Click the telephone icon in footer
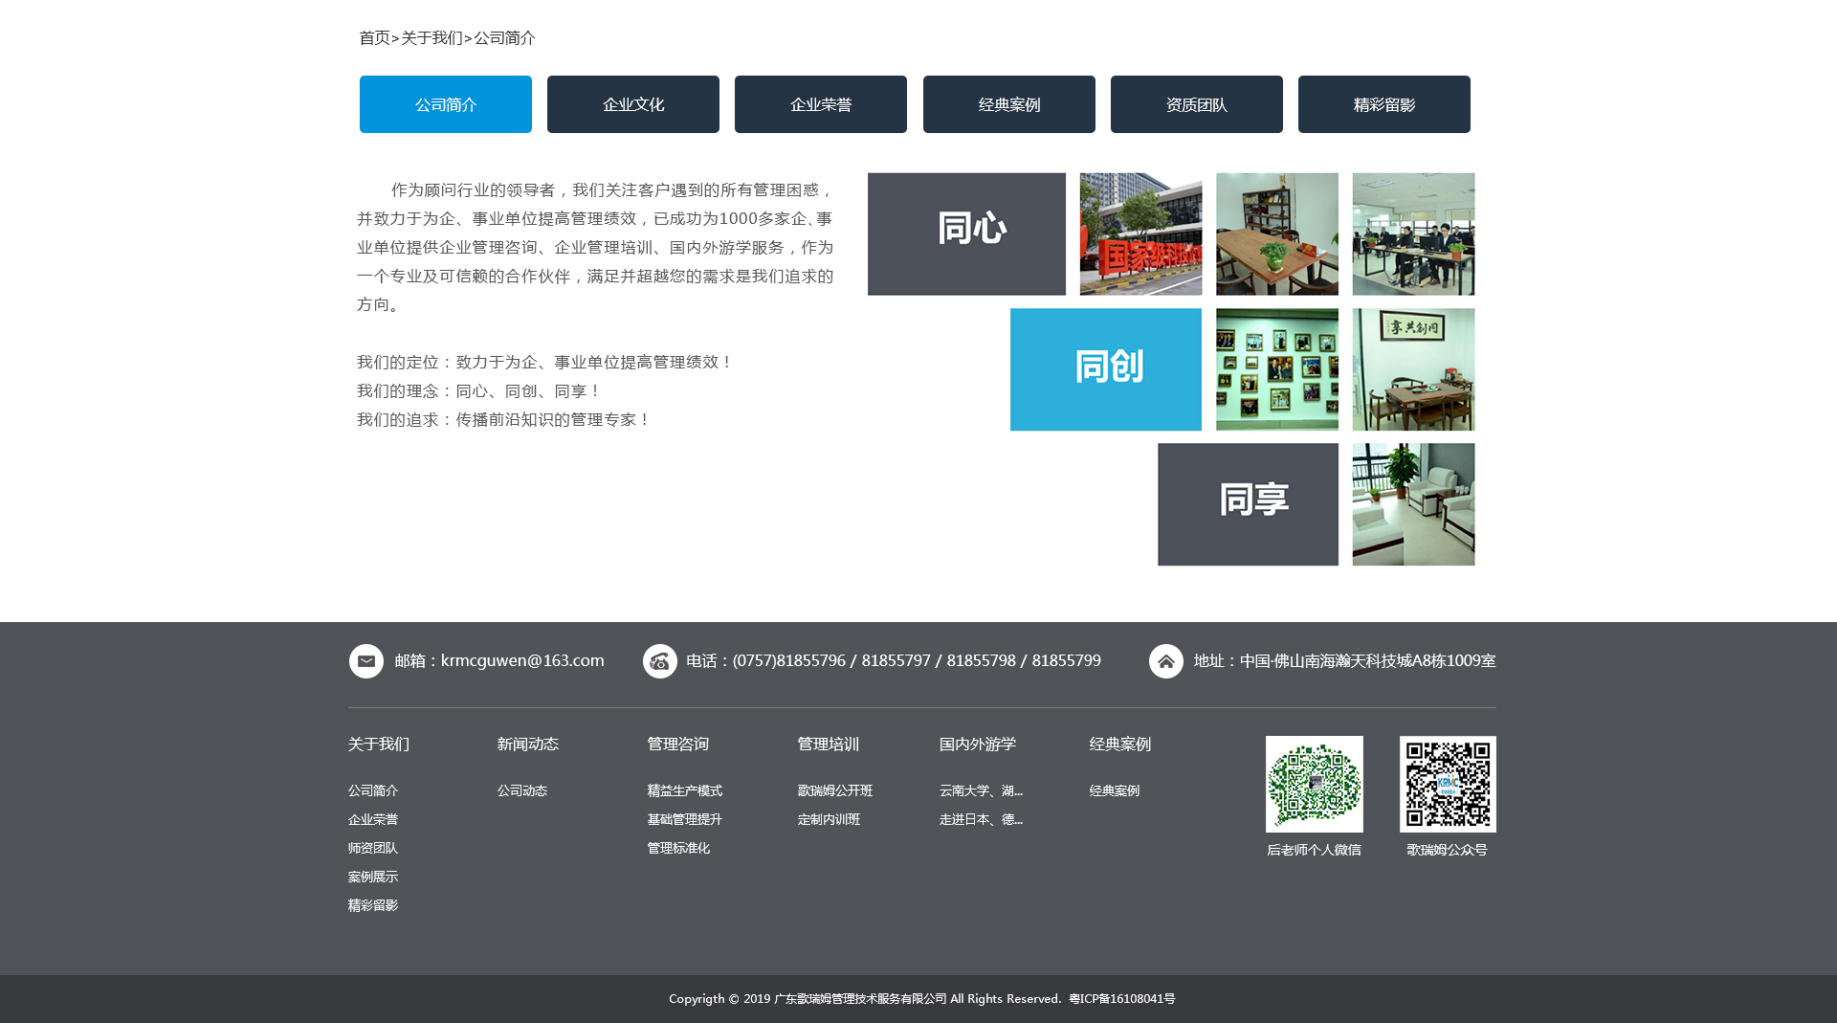The image size is (1837, 1023). (x=660, y=661)
